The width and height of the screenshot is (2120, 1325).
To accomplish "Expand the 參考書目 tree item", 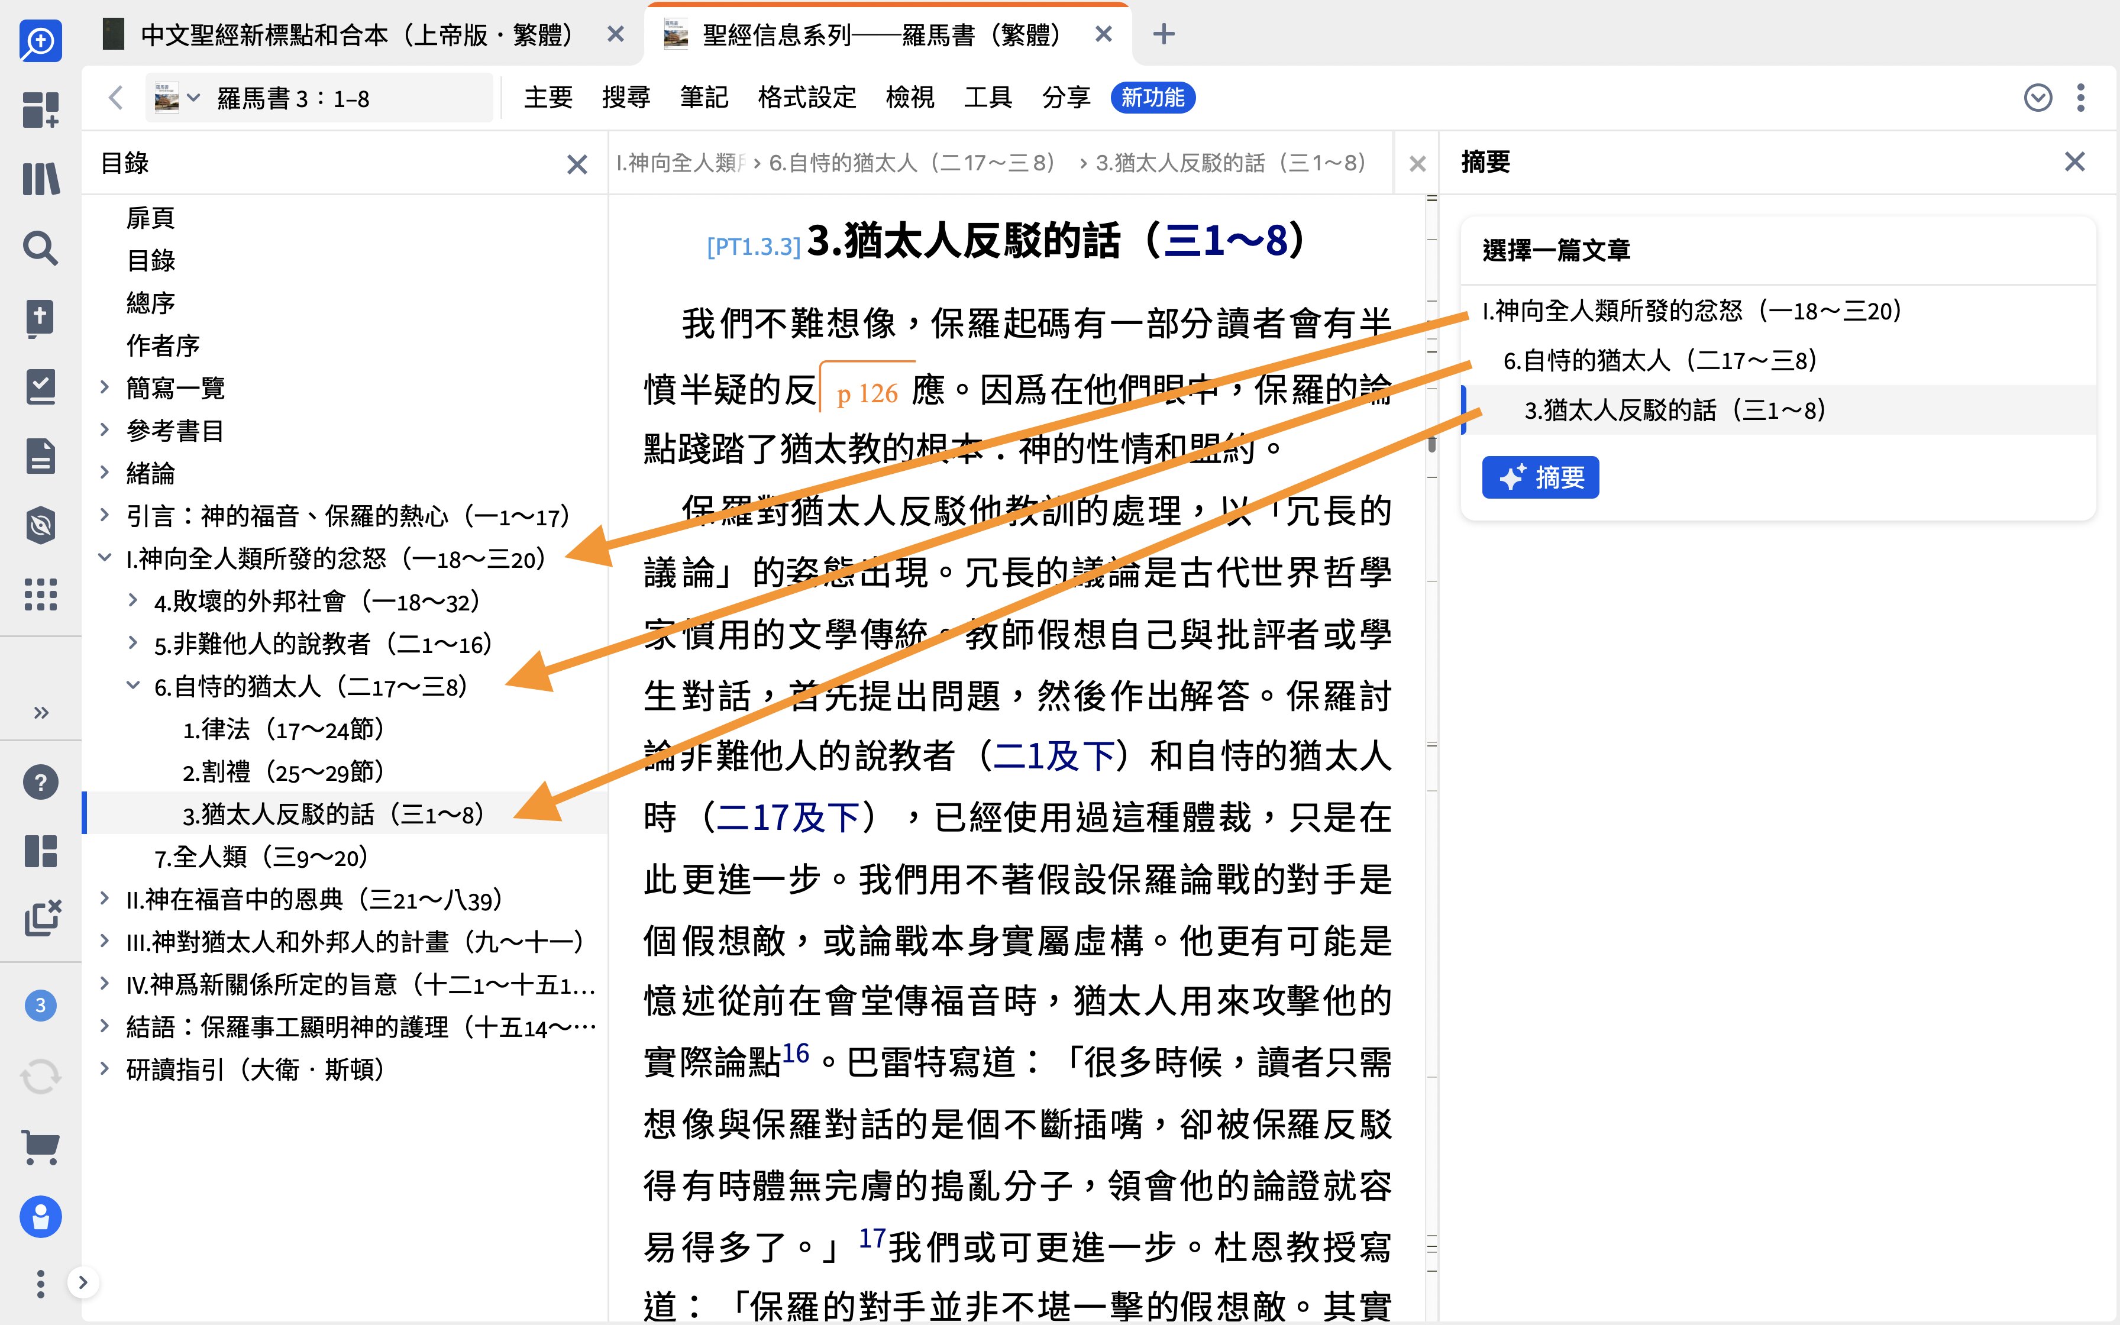I will (104, 429).
